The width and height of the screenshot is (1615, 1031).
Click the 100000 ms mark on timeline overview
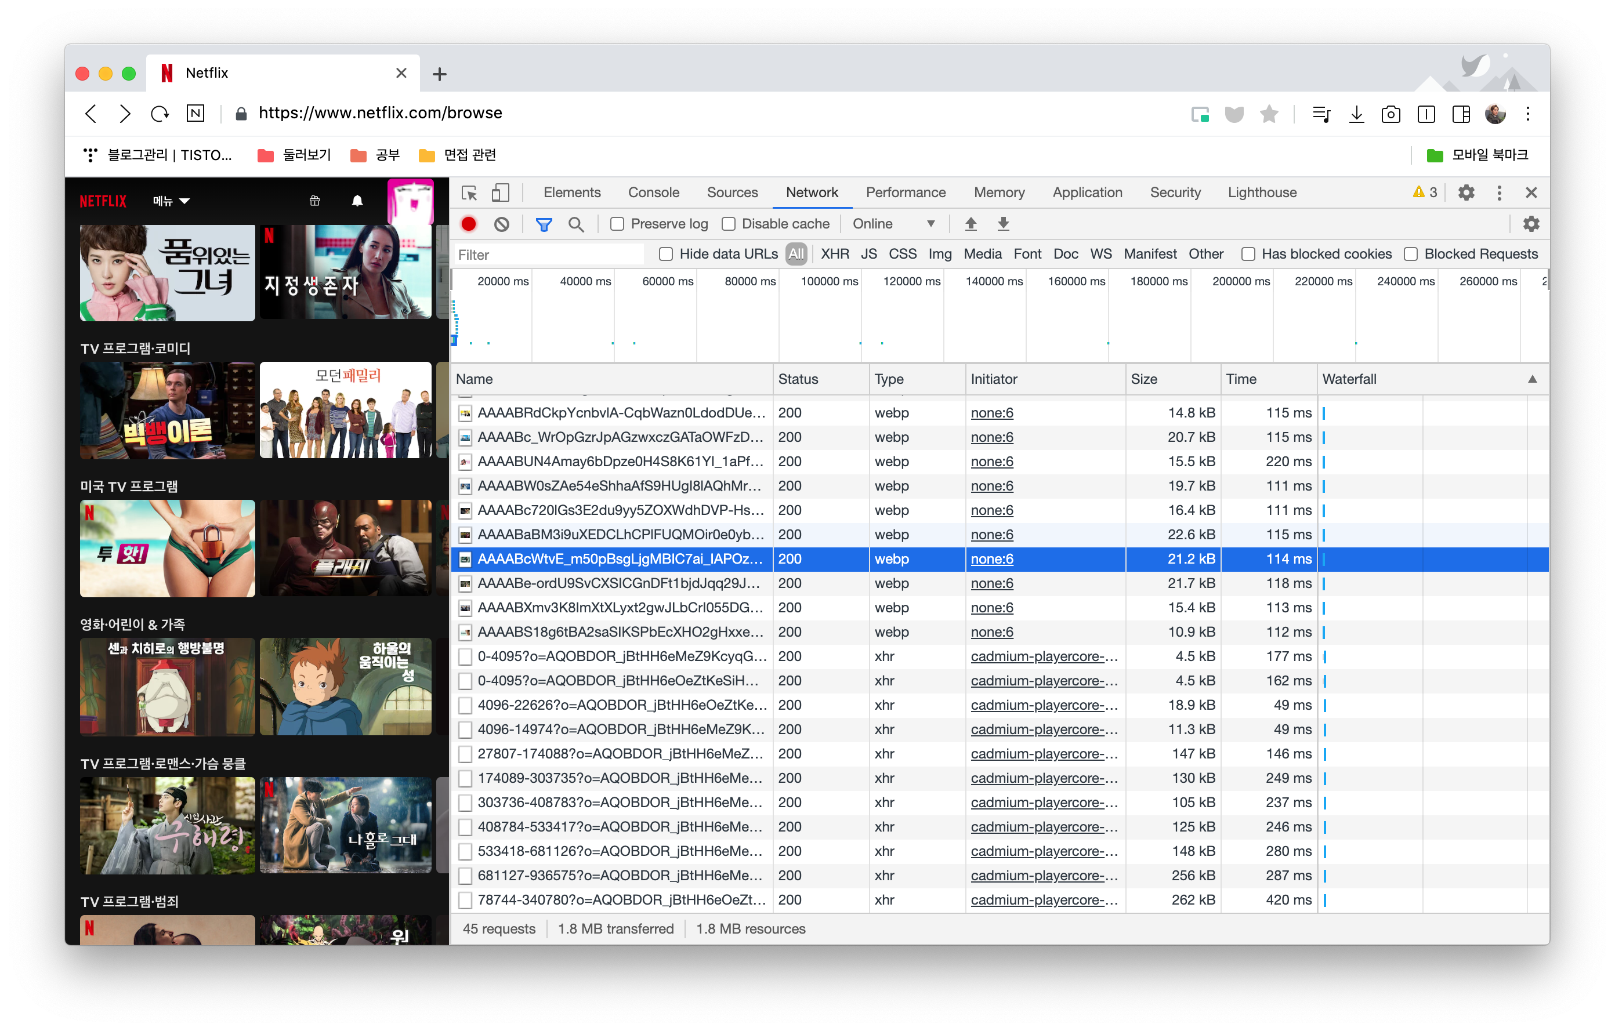coord(829,282)
